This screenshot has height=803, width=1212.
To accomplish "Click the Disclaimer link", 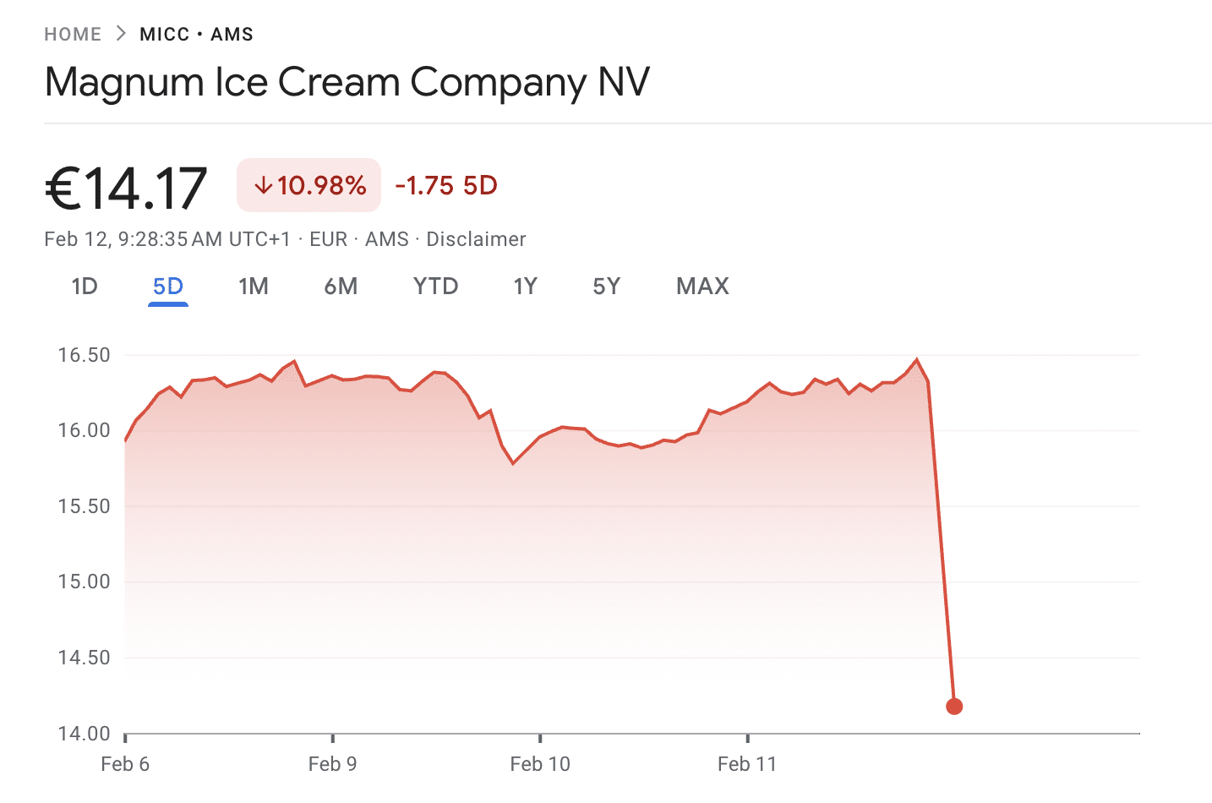I will (x=476, y=239).
